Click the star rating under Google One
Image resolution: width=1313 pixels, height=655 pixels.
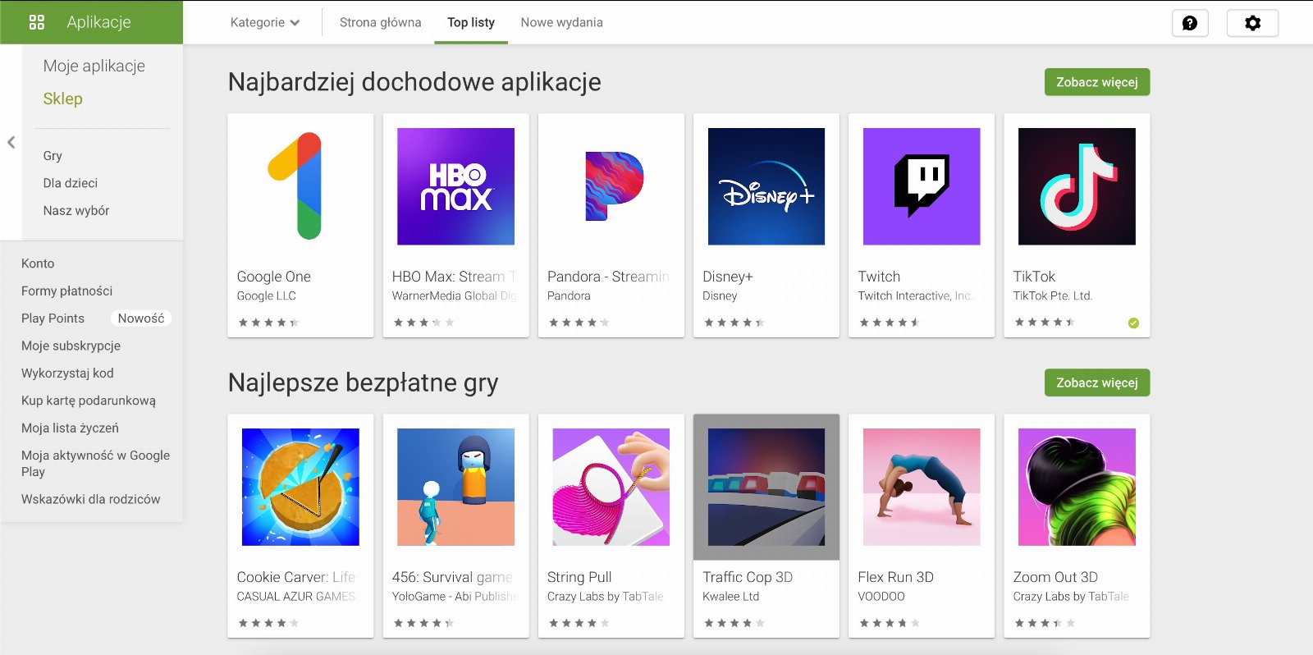268,323
